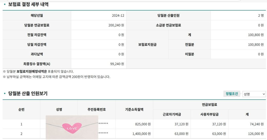The height and width of the screenshot is (140, 267).
Task: Click the 순번 column header
Action: (21, 109)
